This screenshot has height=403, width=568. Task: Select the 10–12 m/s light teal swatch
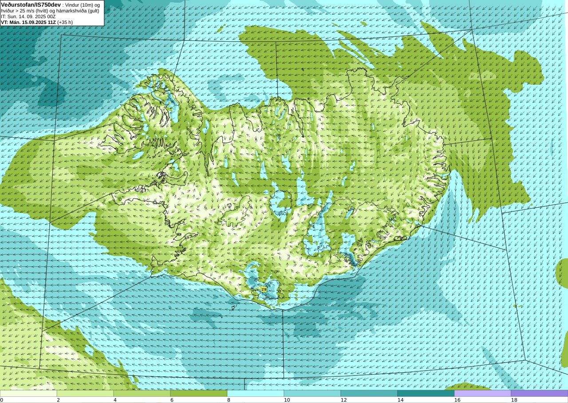(312, 393)
